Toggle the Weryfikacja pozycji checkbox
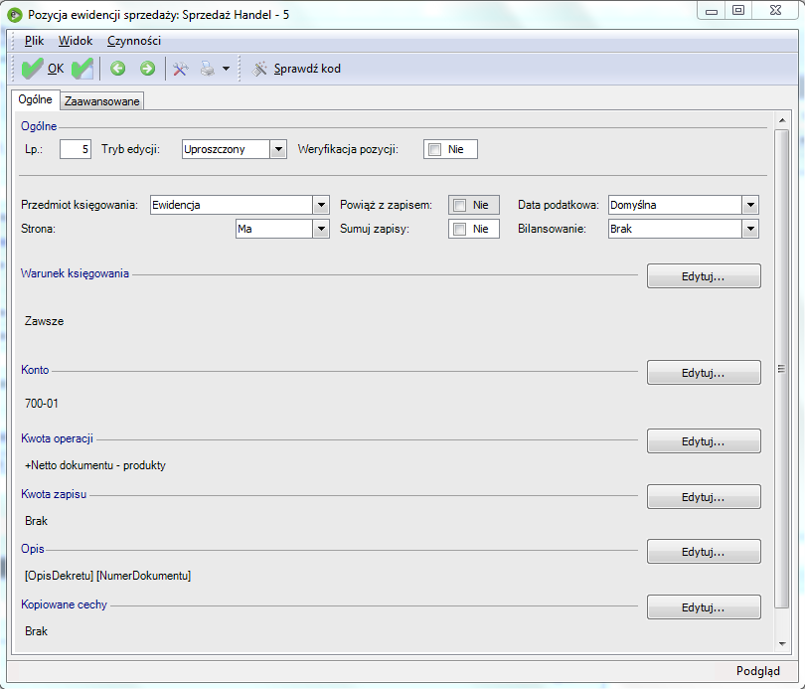Image resolution: width=805 pixels, height=689 pixels. pos(435,149)
